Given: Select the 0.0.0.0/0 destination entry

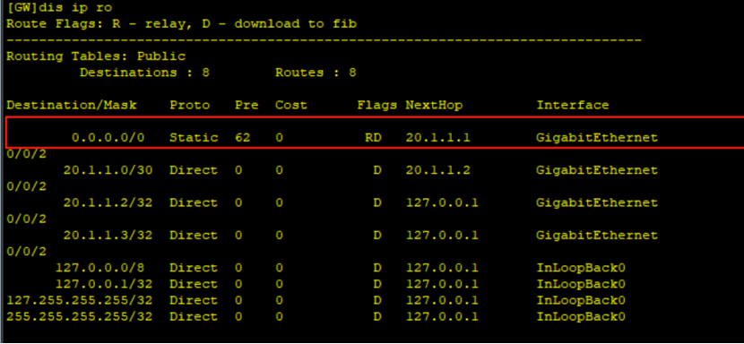Looking at the screenshot, I should (x=108, y=138).
